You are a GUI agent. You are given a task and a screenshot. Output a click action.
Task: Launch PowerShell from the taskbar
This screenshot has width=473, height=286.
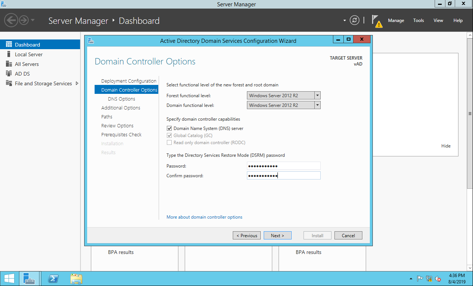pos(53,279)
